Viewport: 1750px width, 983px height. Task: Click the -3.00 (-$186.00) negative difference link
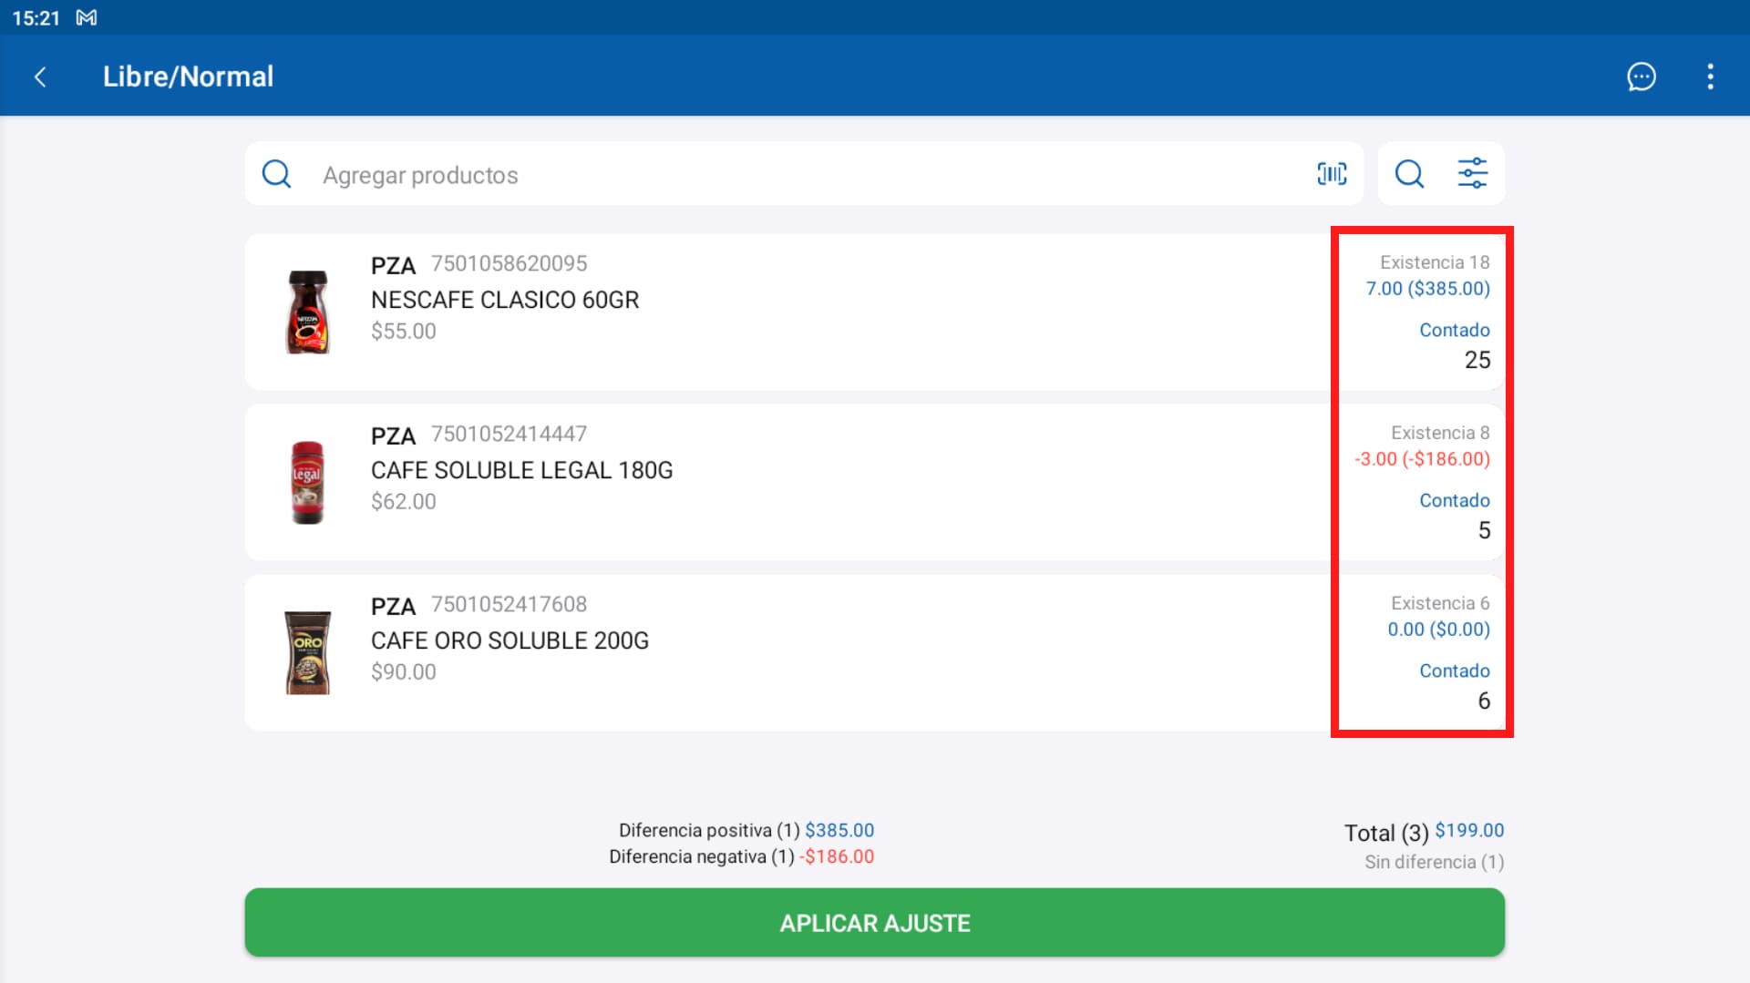1422,459
